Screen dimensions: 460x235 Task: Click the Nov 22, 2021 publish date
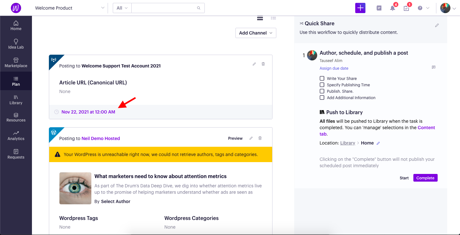pyautogui.click(x=88, y=112)
